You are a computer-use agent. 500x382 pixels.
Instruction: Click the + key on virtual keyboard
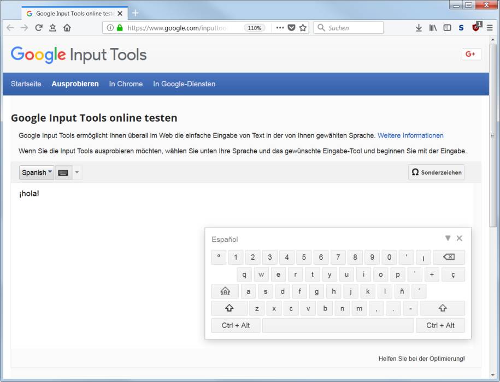(x=432, y=274)
